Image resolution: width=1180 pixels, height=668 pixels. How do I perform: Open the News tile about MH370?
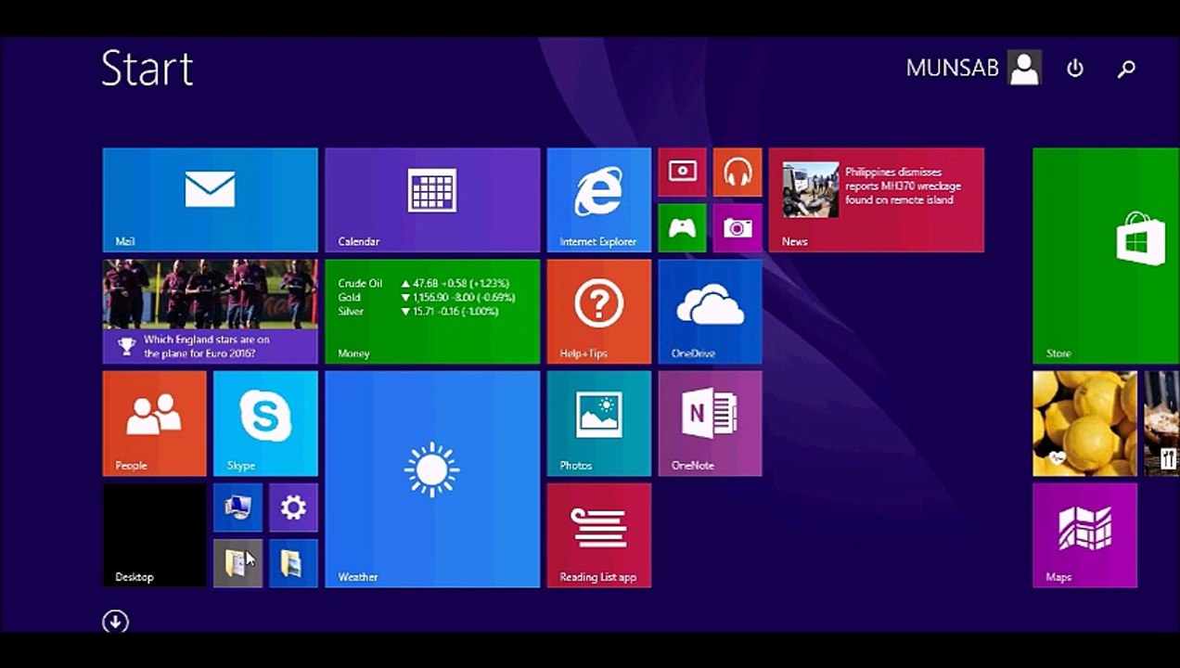click(x=876, y=199)
